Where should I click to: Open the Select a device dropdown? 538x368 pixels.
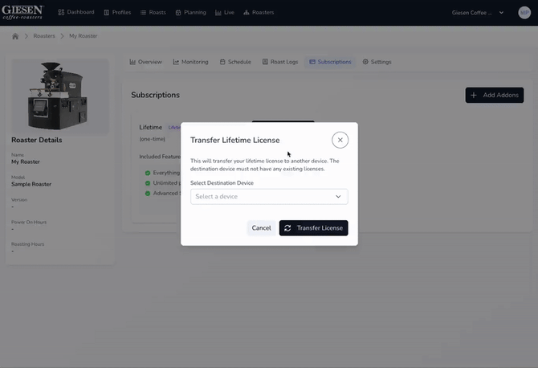(269, 197)
